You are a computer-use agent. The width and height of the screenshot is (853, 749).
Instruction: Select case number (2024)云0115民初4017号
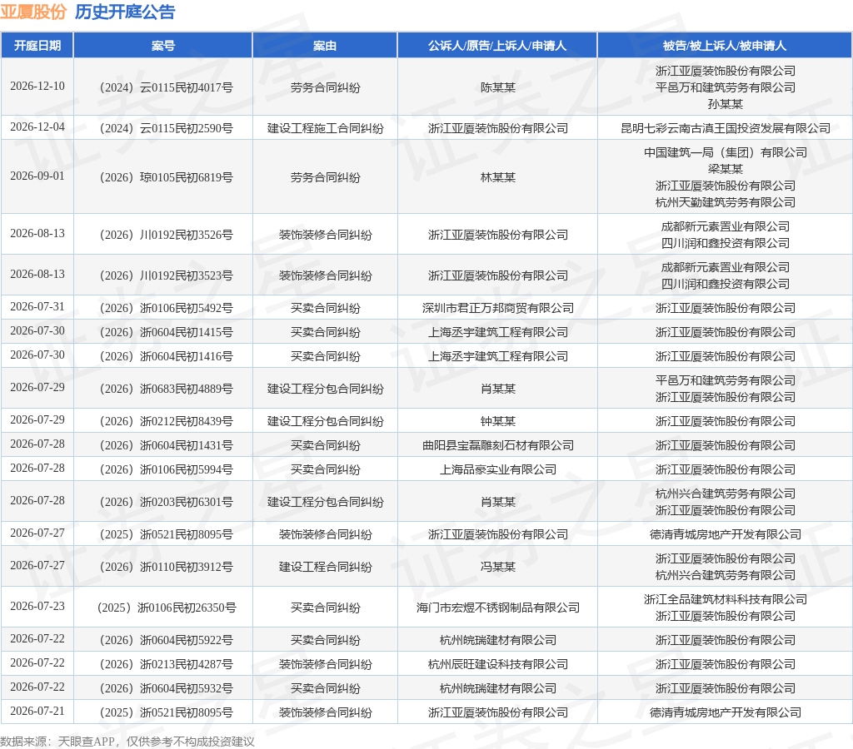[166, 87]
